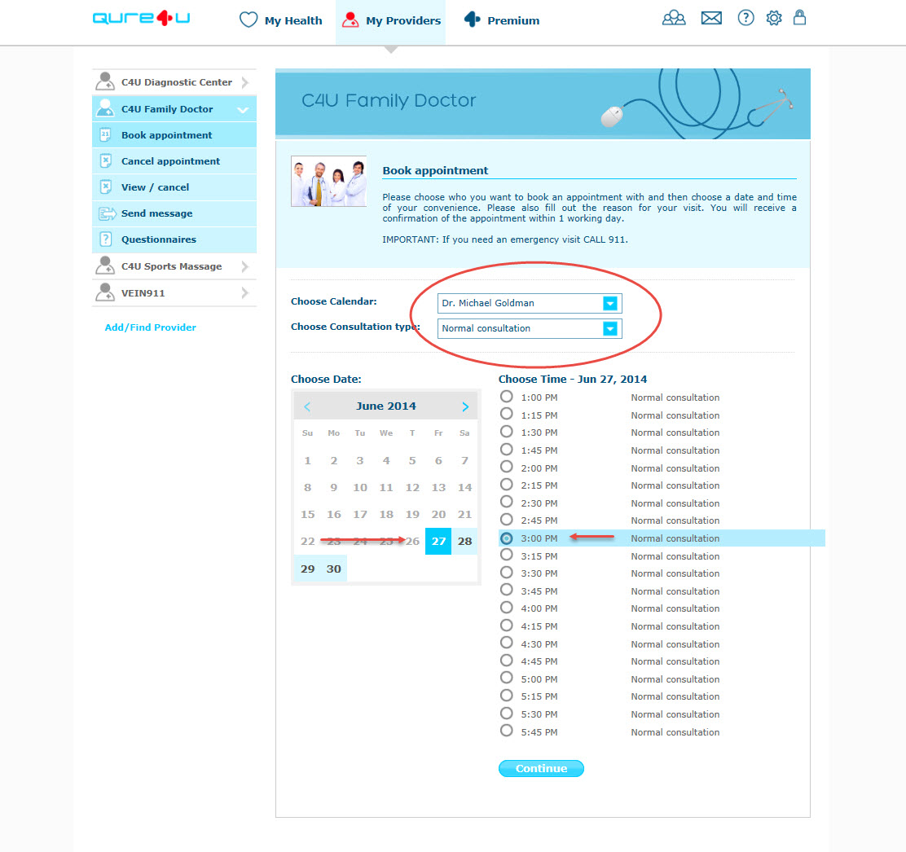The width and height of the screenshot is (906, 852).
Task: Click the Send message arrow icon
Action: 107,213
